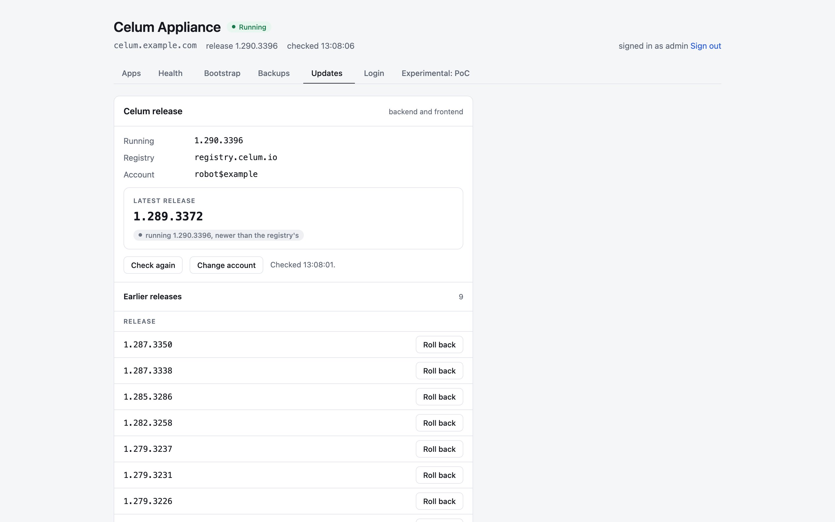Click the Celum Appliance title
The image size is (835, 522).
click(x=167, y=27)
